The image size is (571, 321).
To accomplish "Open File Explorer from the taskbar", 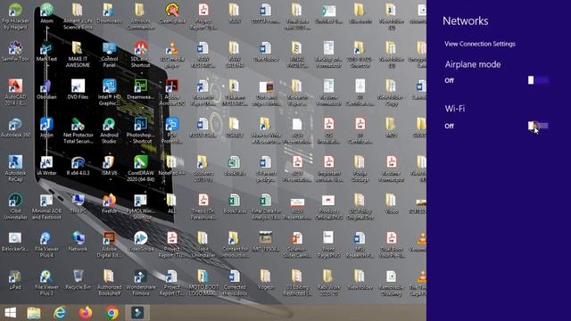I will click(34, 313).
